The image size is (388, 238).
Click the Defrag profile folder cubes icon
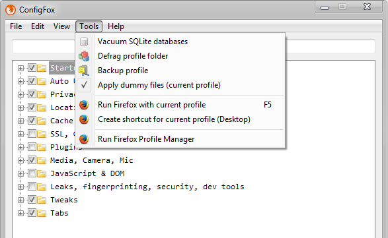(84, 56)
